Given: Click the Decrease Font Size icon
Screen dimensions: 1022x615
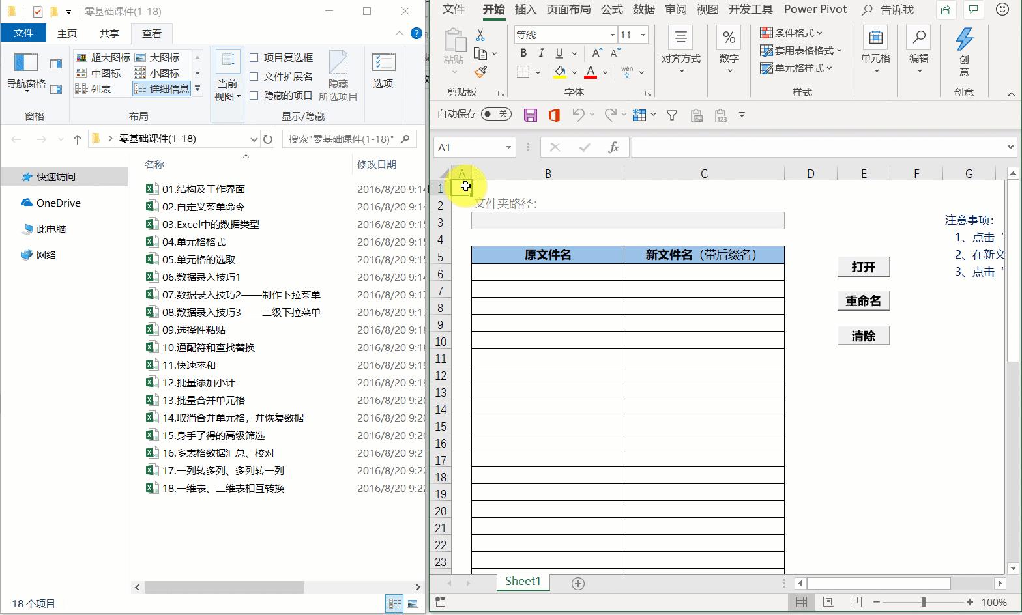Looking at the screenshot, I should pos(615,53).
